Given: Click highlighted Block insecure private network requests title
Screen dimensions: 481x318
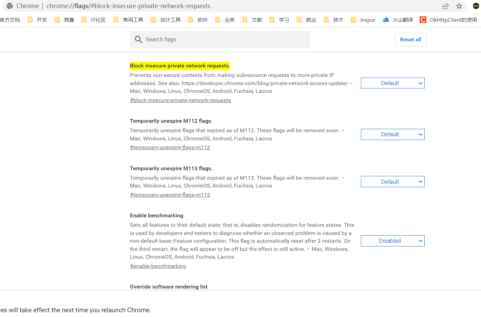Looking at the screenshot, I should coord(180,66).
